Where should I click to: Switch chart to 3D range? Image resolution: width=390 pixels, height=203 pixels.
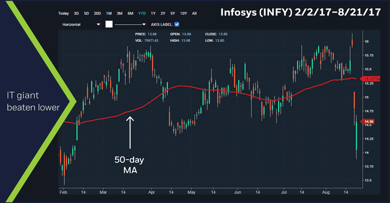[x=77, y=14]
